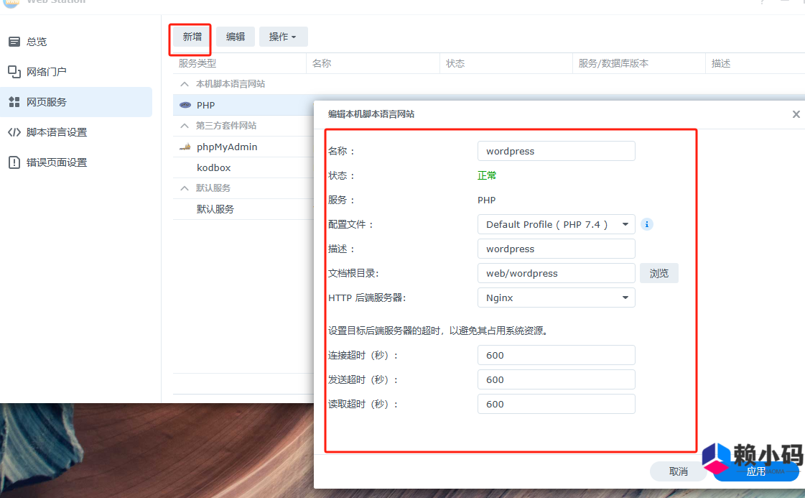Click the info icon beside 配置文件
Viewport: 805px width, 498px height.
click(646, 224)
